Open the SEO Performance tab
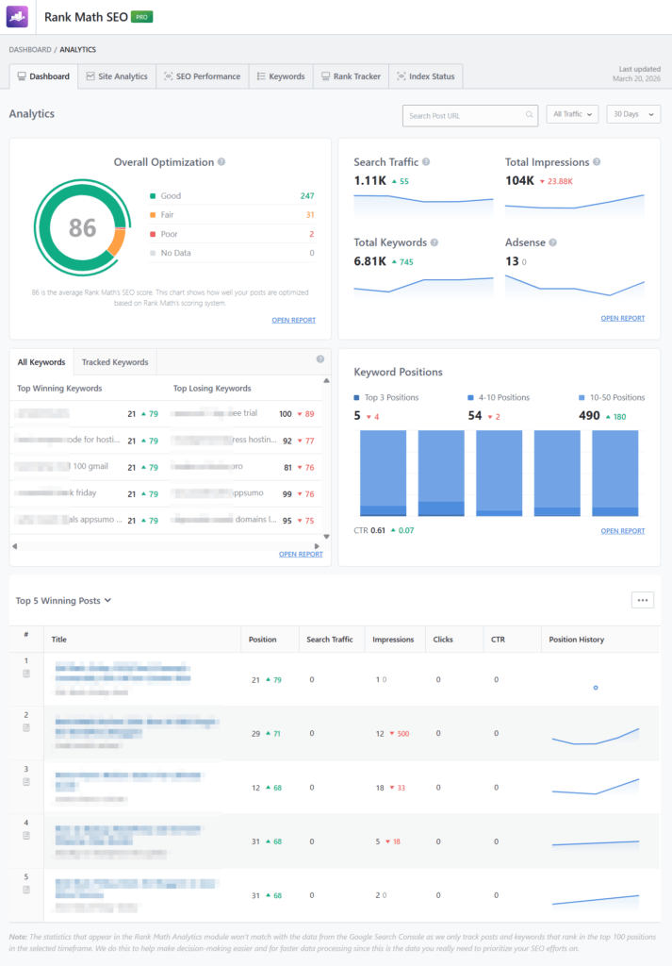Viewport: 672px width, 966px height. click(203, 76)
